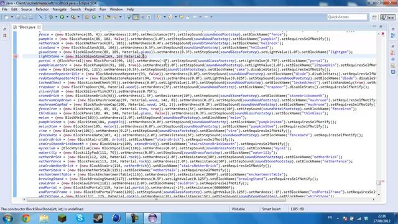The height and width of the screenshot is (224, 398).
Task: Click into the Quick Access field
Action: (x=347, y=17)
